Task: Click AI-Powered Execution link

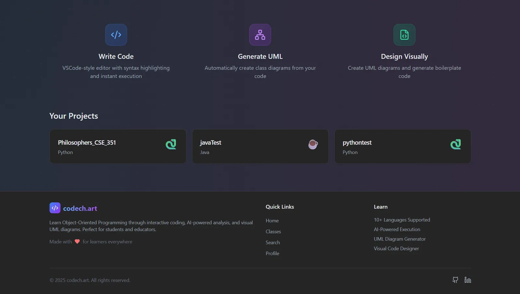Action: click(x=397, y=229)
